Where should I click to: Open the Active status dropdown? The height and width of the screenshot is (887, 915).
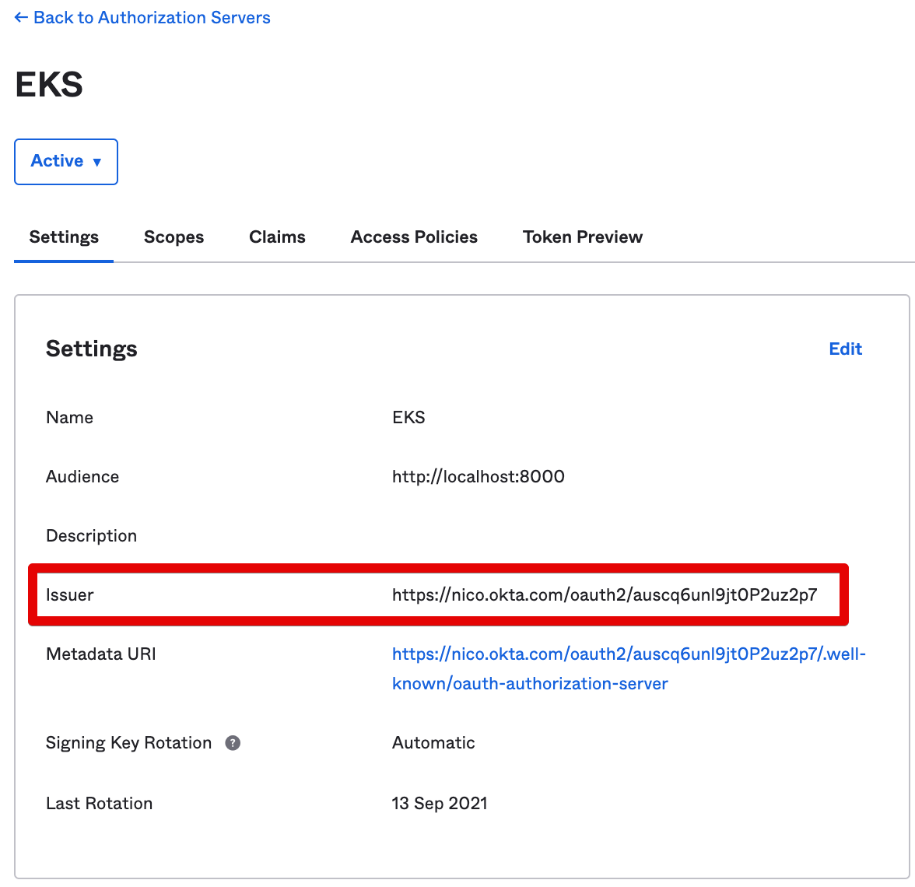pyautogui.click(x=66, y=161)
